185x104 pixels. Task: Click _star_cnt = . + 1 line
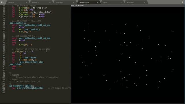[x=23, y=51]
